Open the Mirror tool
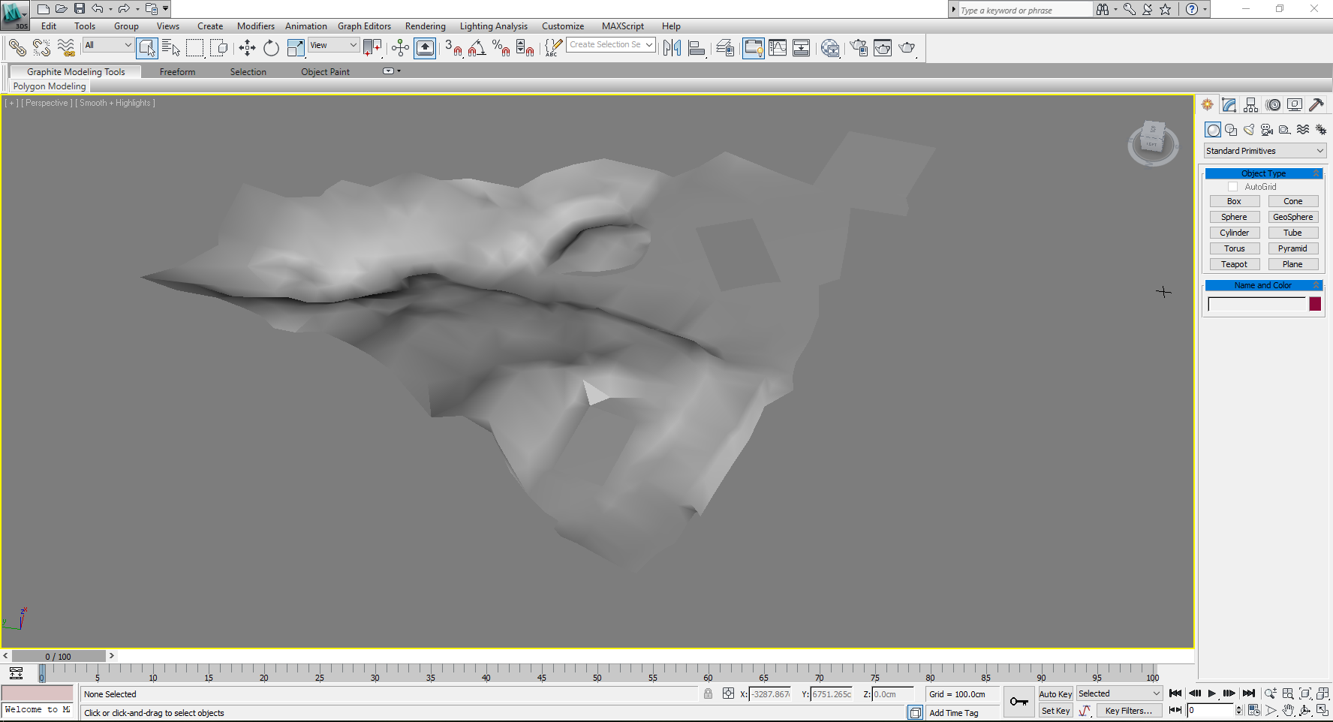 (672, 47)
